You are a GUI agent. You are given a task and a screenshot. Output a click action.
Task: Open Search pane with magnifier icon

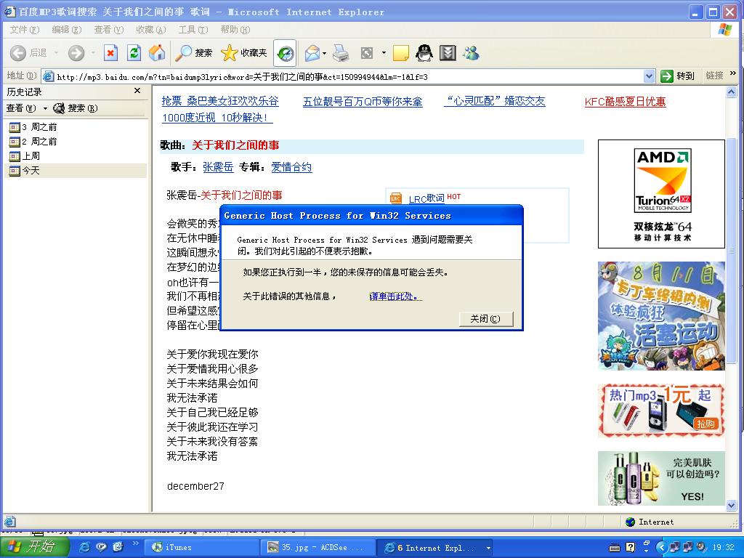coord(193,52)
